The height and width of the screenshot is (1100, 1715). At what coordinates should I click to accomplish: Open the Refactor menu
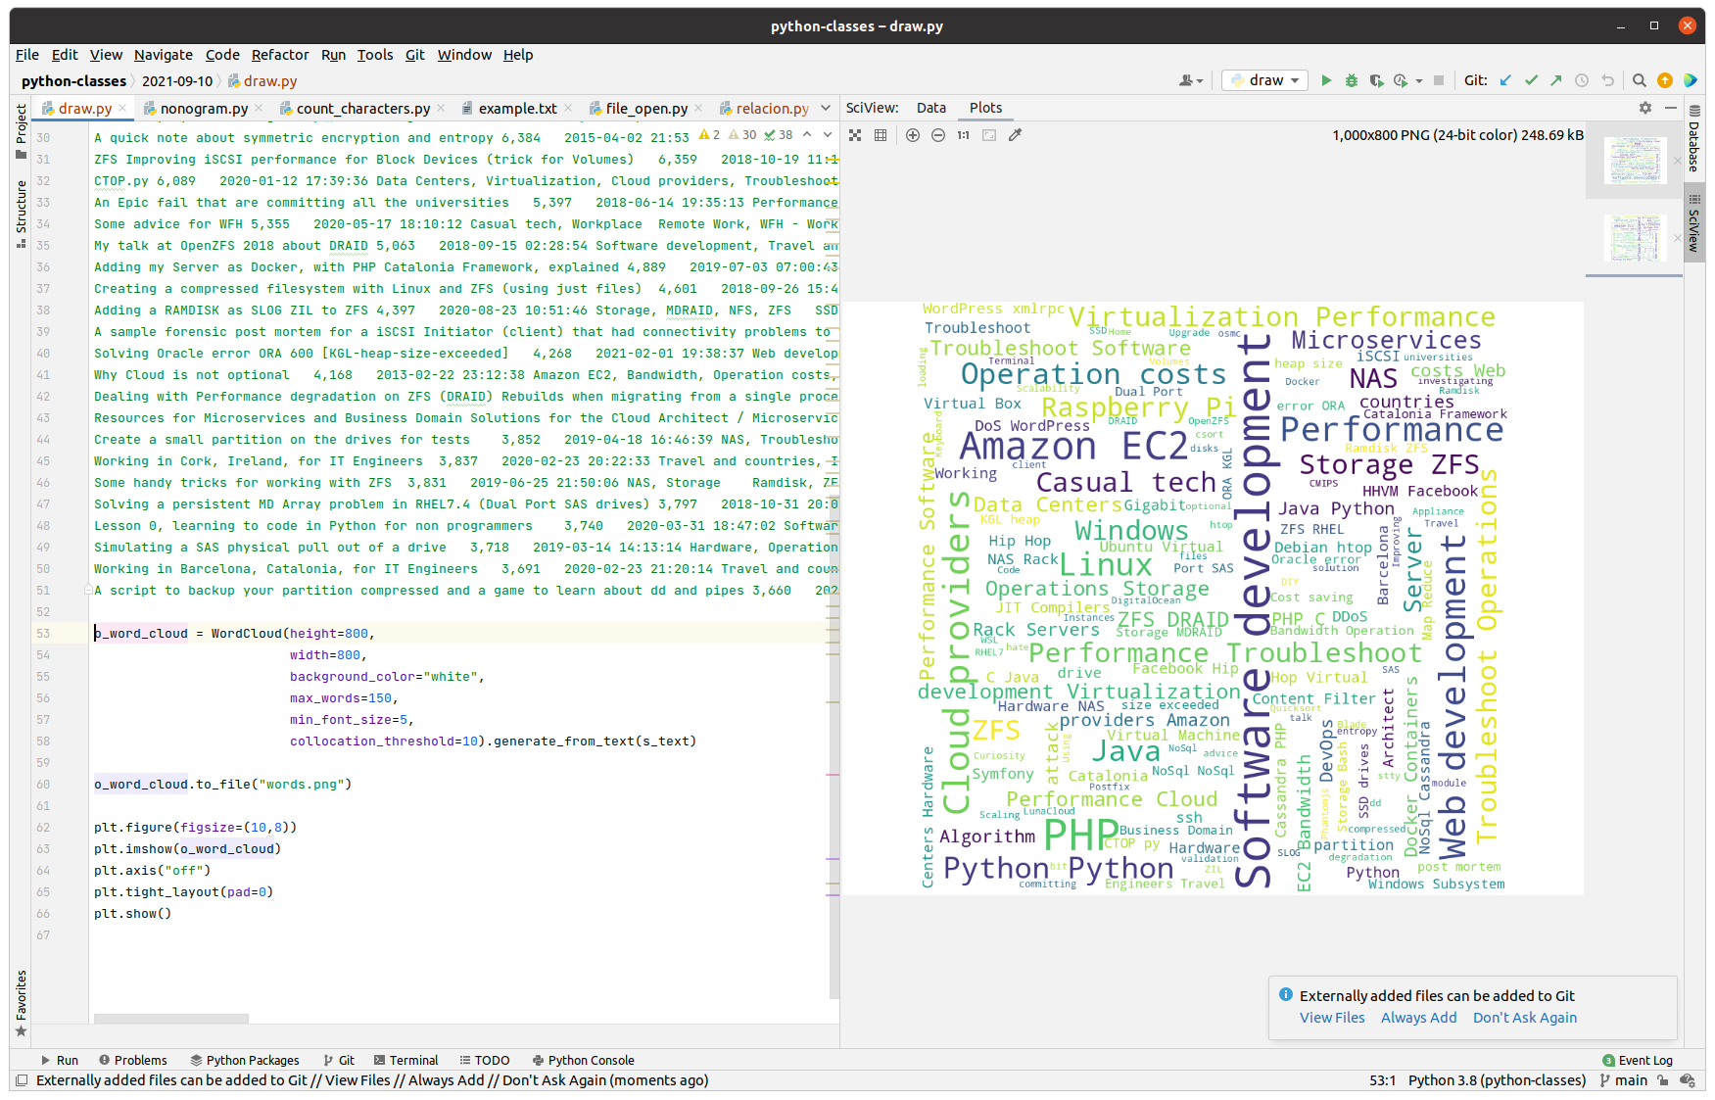point(280,55)
